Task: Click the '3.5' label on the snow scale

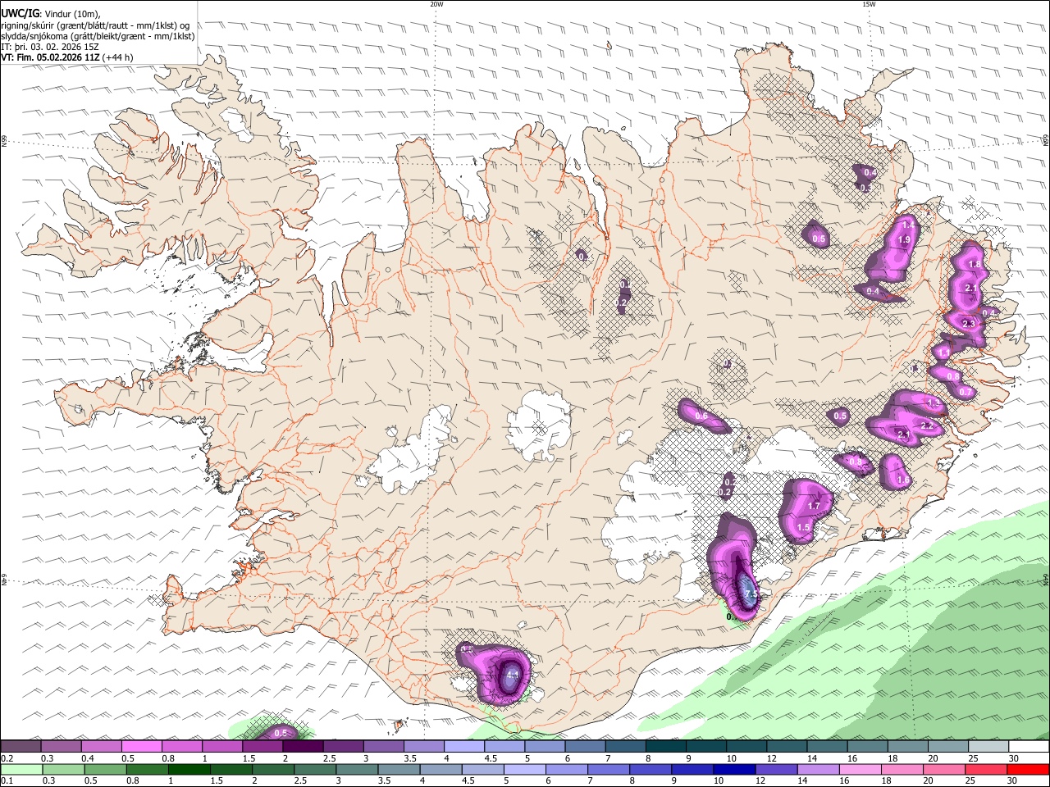Action: point(409,758)
